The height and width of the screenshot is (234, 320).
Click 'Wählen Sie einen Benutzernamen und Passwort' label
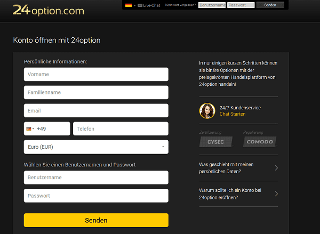79,165
